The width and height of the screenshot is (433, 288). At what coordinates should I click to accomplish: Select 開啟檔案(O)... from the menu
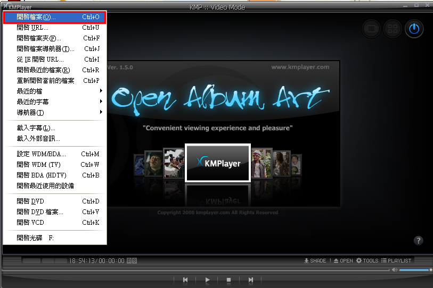click(54, 17)
